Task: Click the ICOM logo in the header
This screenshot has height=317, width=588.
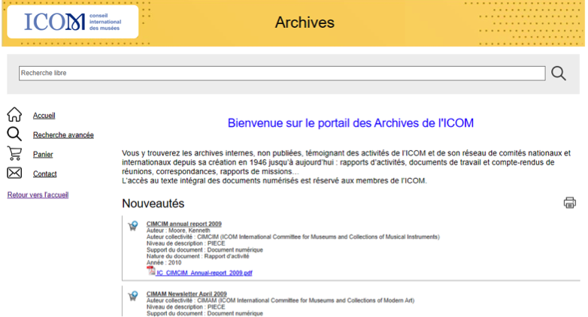Action: (73, 22)
